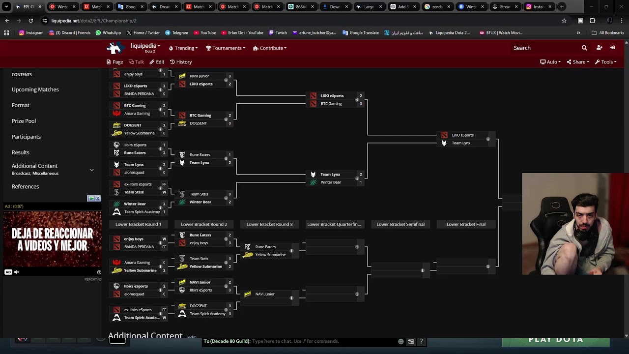The image size is (629, 354).
Task: Open info for Ilbirs eSports vs alohasquad match
Action: 160,290
